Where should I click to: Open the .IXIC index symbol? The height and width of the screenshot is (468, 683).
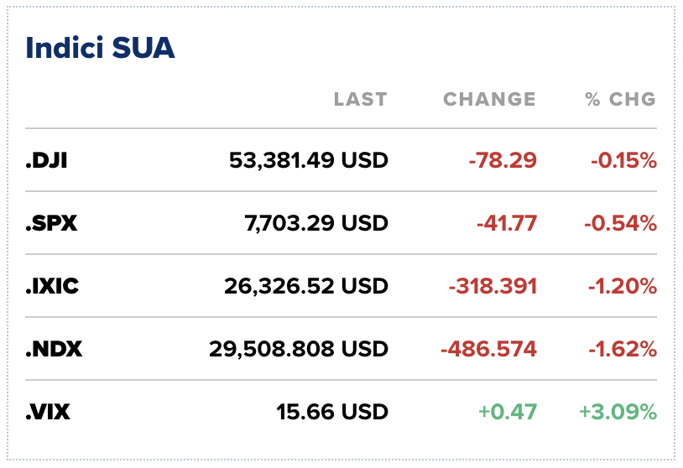52,286
